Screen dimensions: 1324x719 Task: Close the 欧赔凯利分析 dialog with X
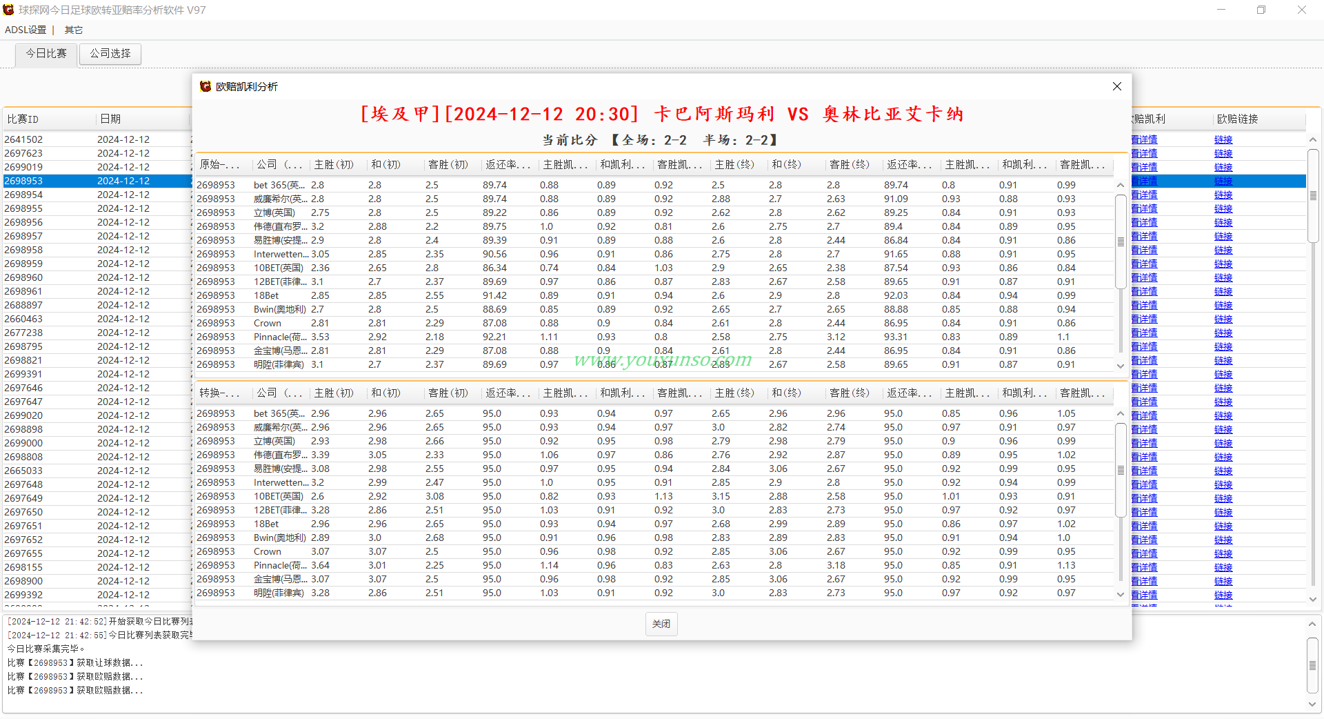click(1117, 86)
